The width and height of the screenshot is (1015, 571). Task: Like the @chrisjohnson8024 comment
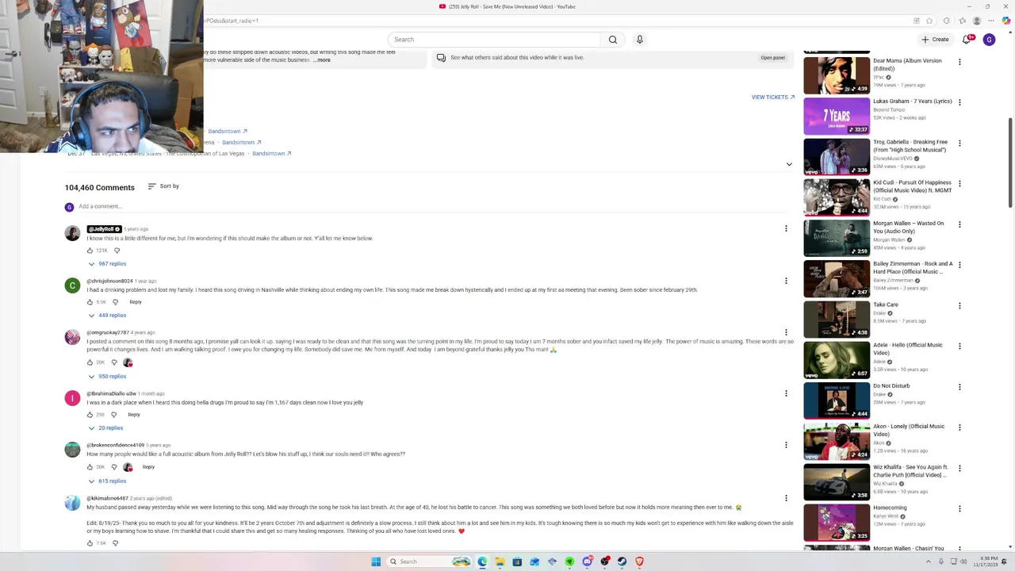point(90,302)
